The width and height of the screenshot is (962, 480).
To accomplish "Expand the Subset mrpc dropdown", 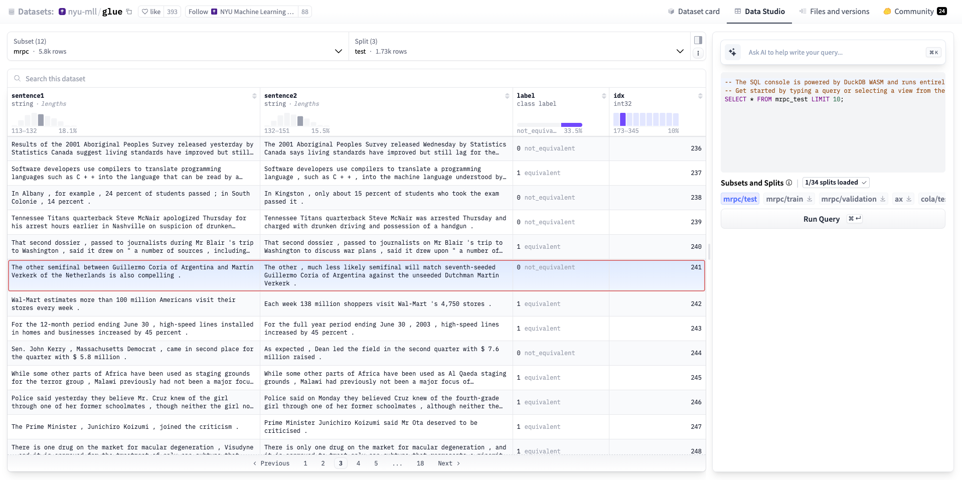I will click(338, 51).
